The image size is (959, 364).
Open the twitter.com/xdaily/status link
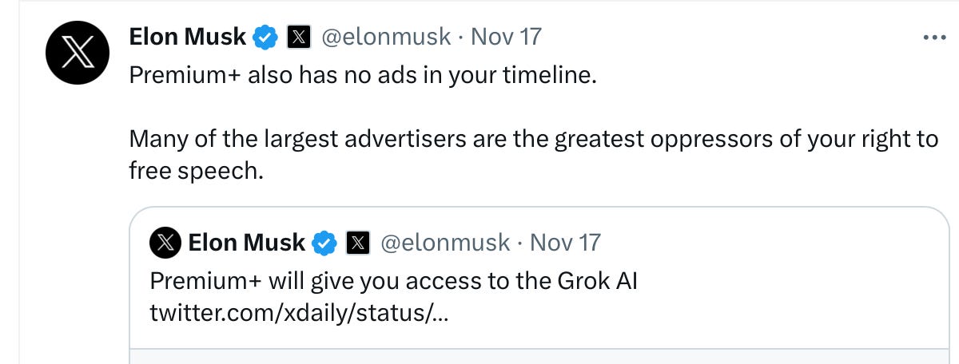[299, 312]
